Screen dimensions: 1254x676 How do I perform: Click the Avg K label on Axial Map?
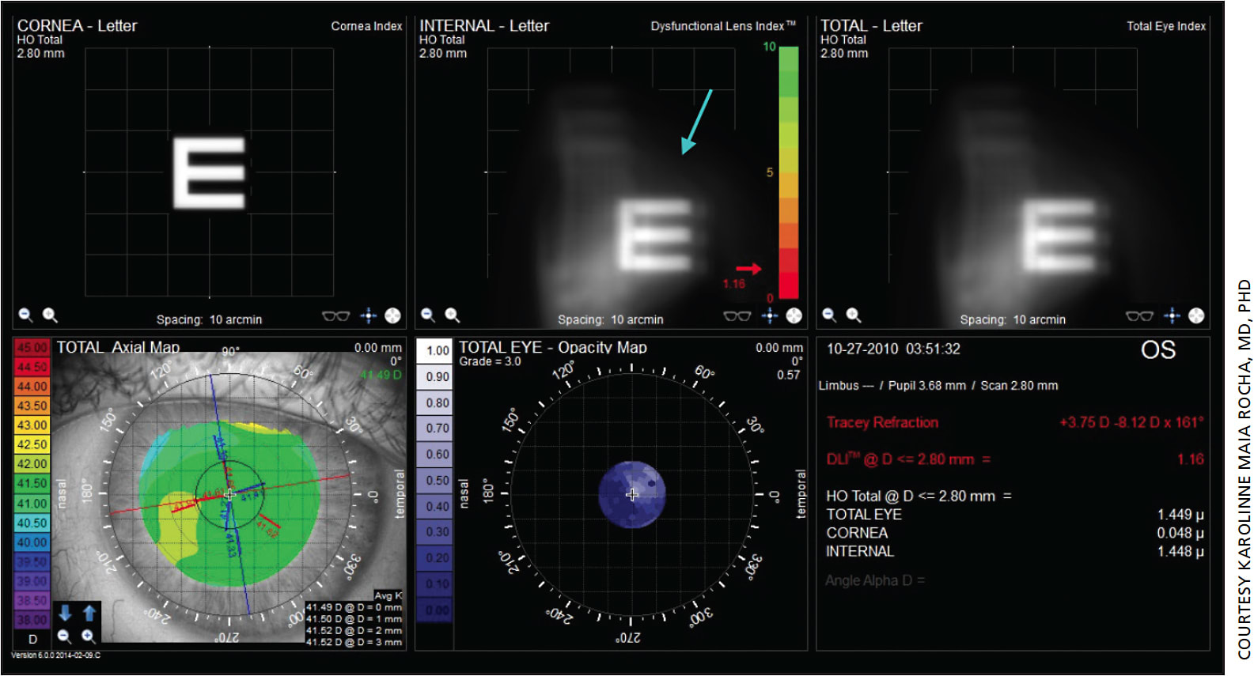(x=388, y=595)
